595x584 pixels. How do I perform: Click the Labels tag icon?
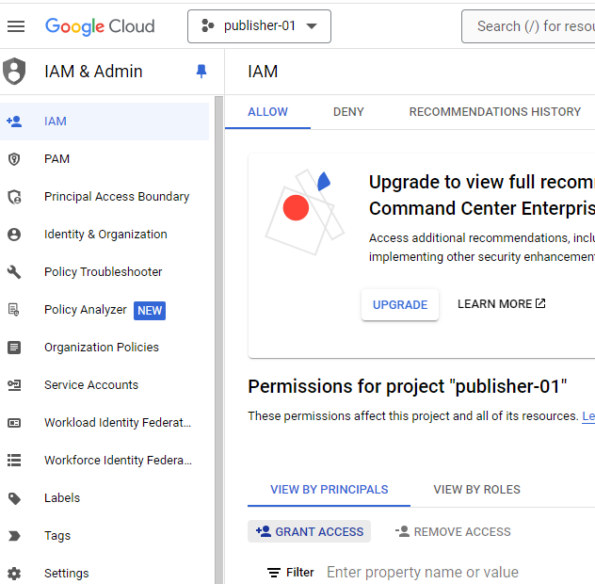pos(14,498)
